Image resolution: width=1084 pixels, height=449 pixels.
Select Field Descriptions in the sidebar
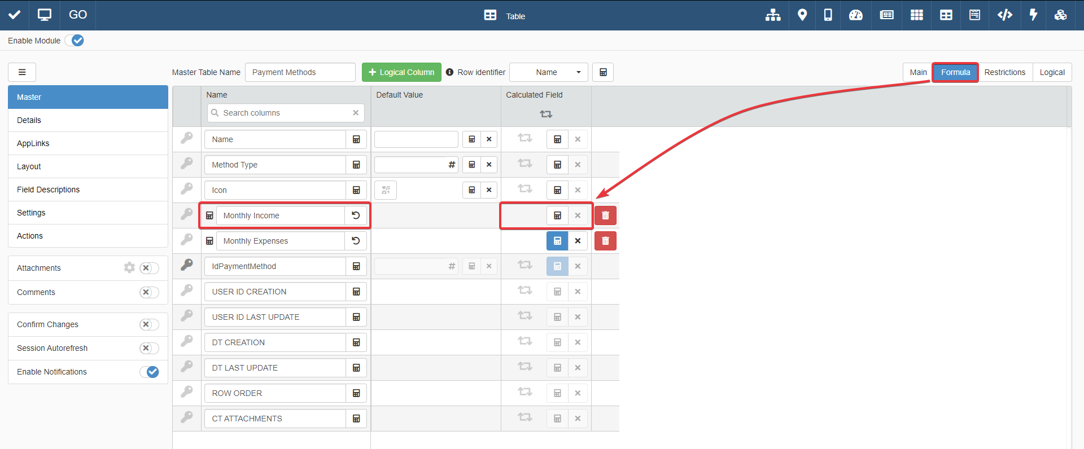coord(49,190)
